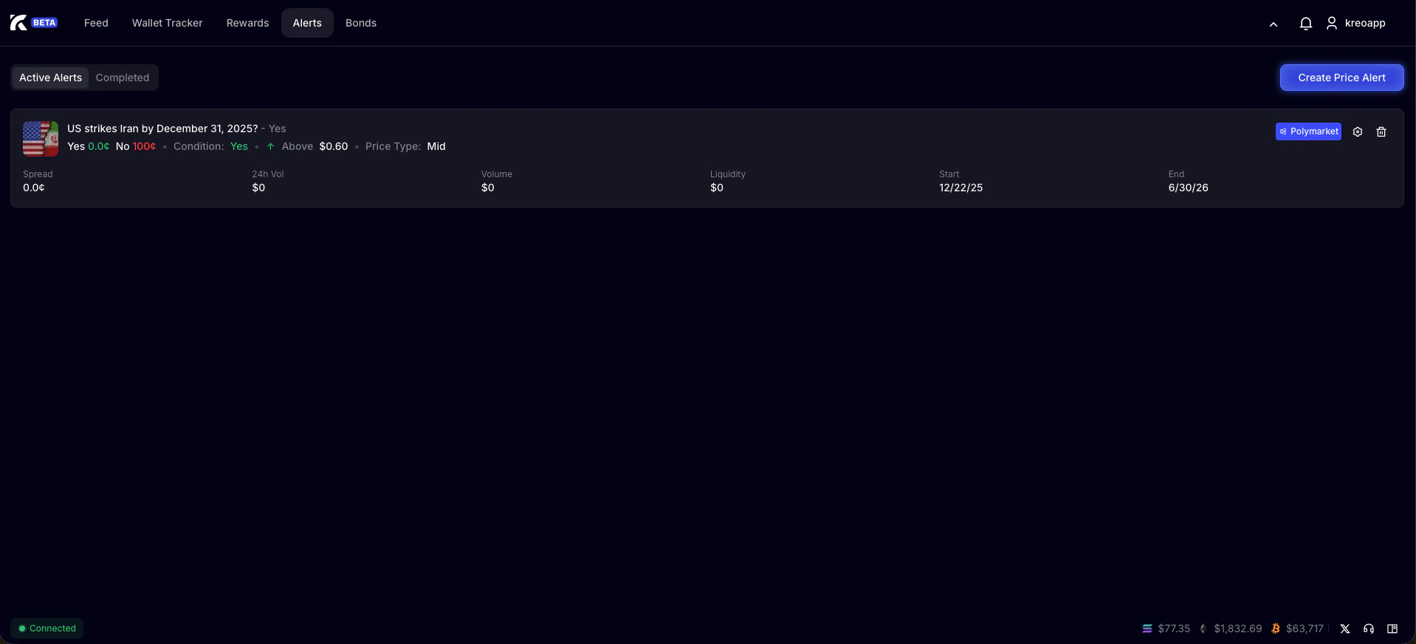The height and width of the screenshot is (644, 1416).
Task: Click the Start date 12/22/25
Action: pos(960,188)
